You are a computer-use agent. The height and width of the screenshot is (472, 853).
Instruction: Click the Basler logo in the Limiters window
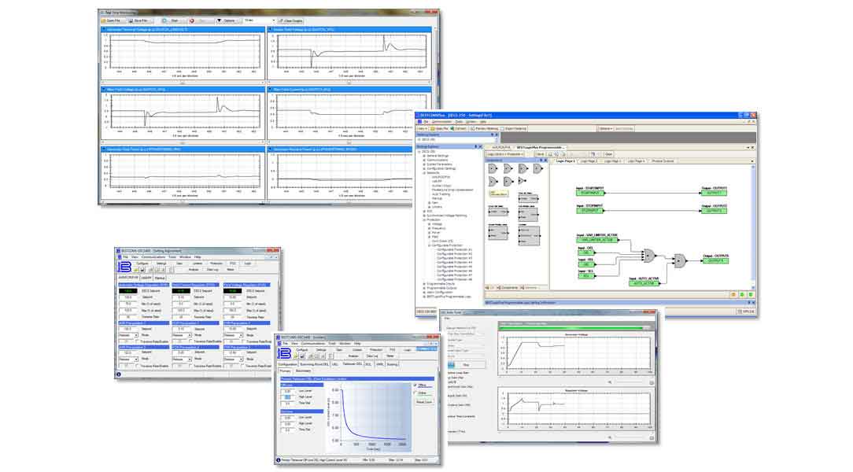click(x=285, y=353)
